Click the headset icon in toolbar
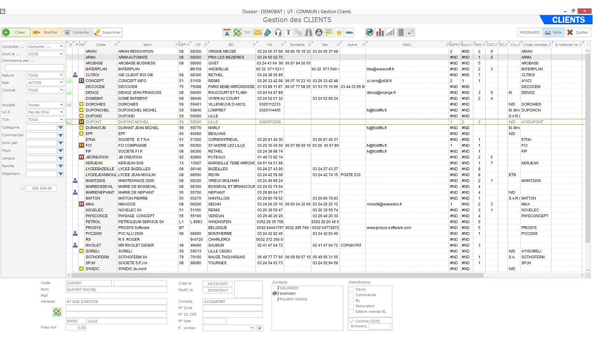 pyautogui.click(x=278, y=32)
